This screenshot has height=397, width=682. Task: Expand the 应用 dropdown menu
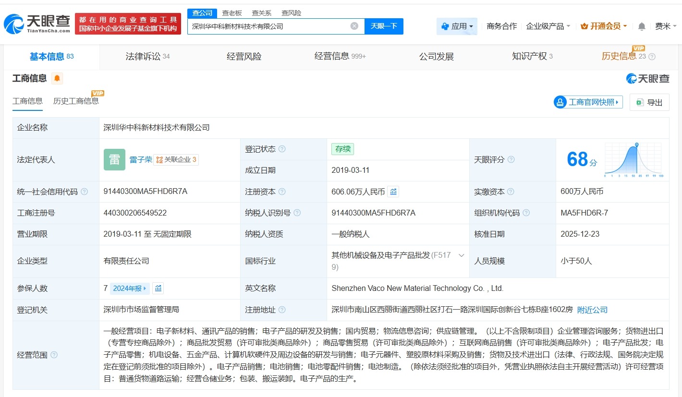click(457, 26)
